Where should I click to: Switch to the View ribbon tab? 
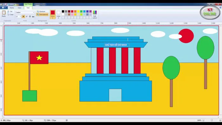pos(20,8)
